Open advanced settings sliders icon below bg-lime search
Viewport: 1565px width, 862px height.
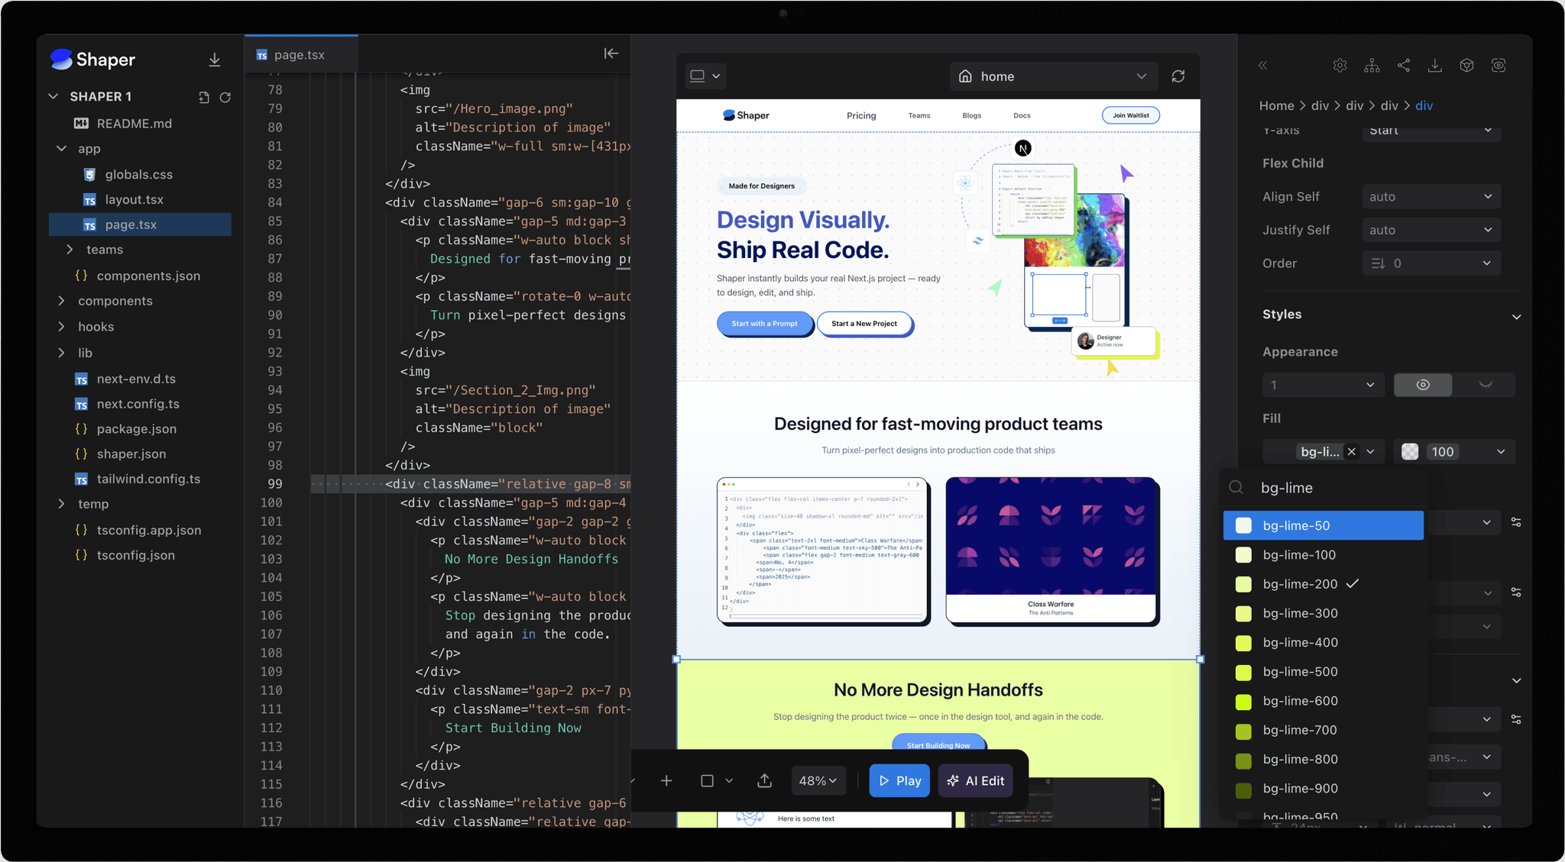point(1516,522)
